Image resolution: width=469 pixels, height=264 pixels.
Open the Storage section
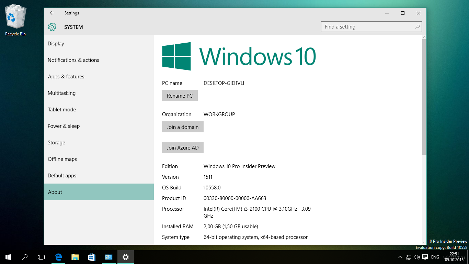point(99,143)
